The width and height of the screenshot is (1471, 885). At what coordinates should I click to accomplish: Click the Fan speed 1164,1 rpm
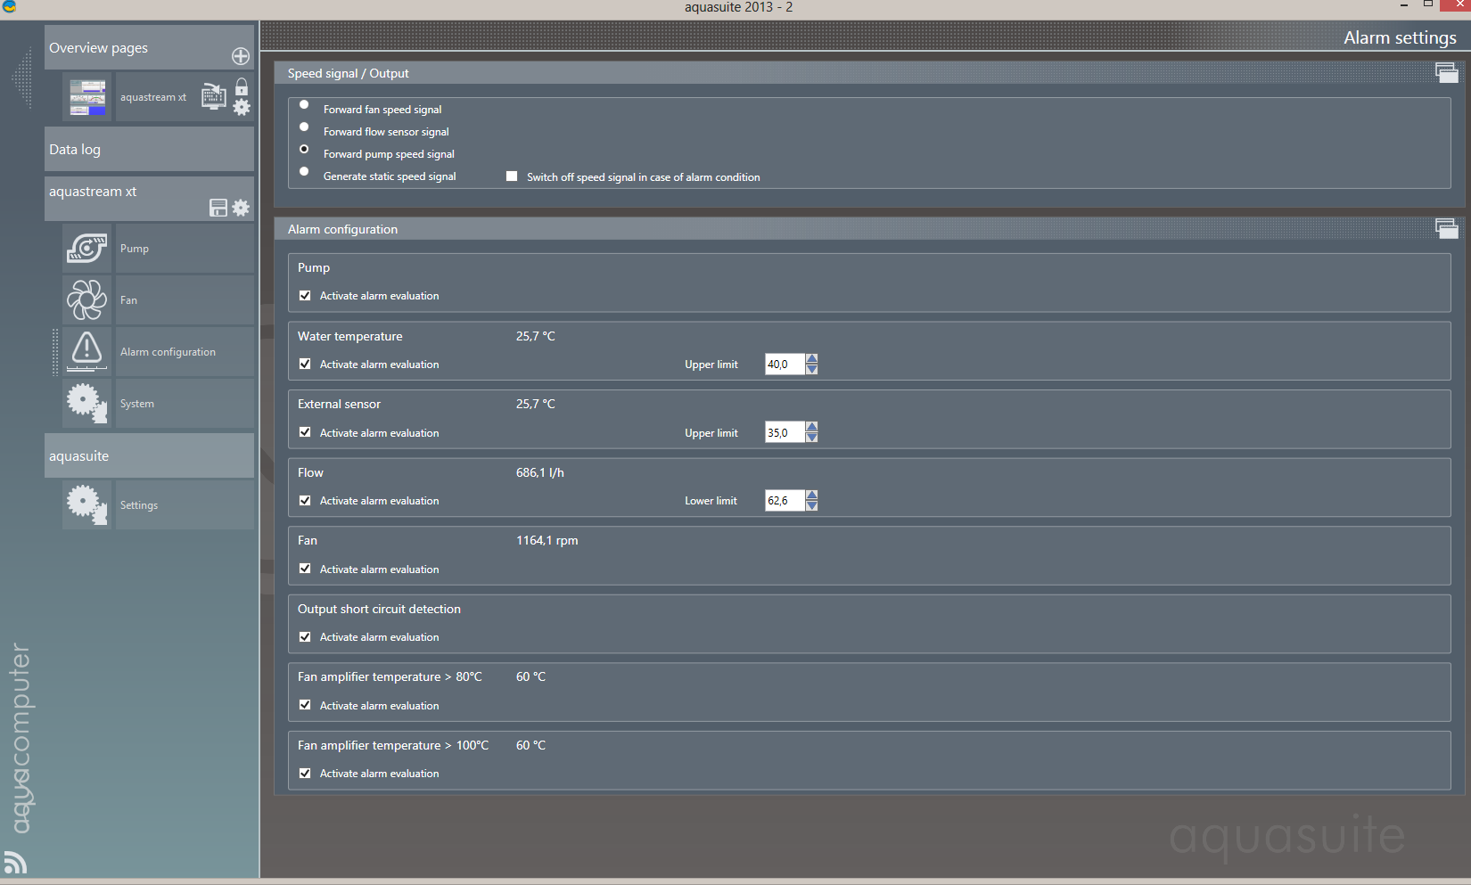coord(547,540)
